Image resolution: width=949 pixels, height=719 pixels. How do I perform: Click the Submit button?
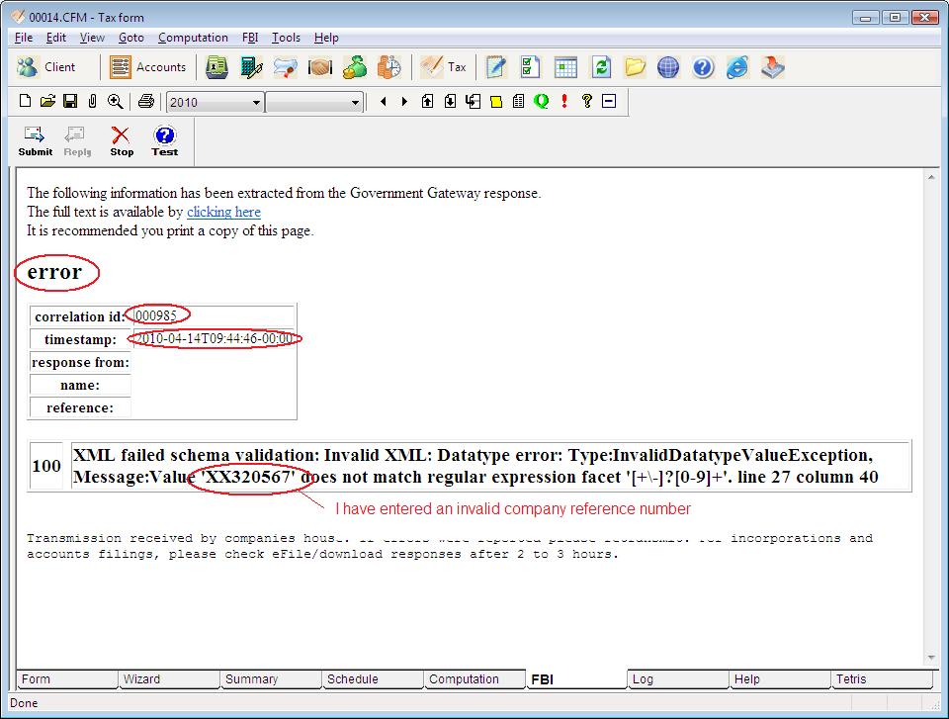(x=36, y=141)
